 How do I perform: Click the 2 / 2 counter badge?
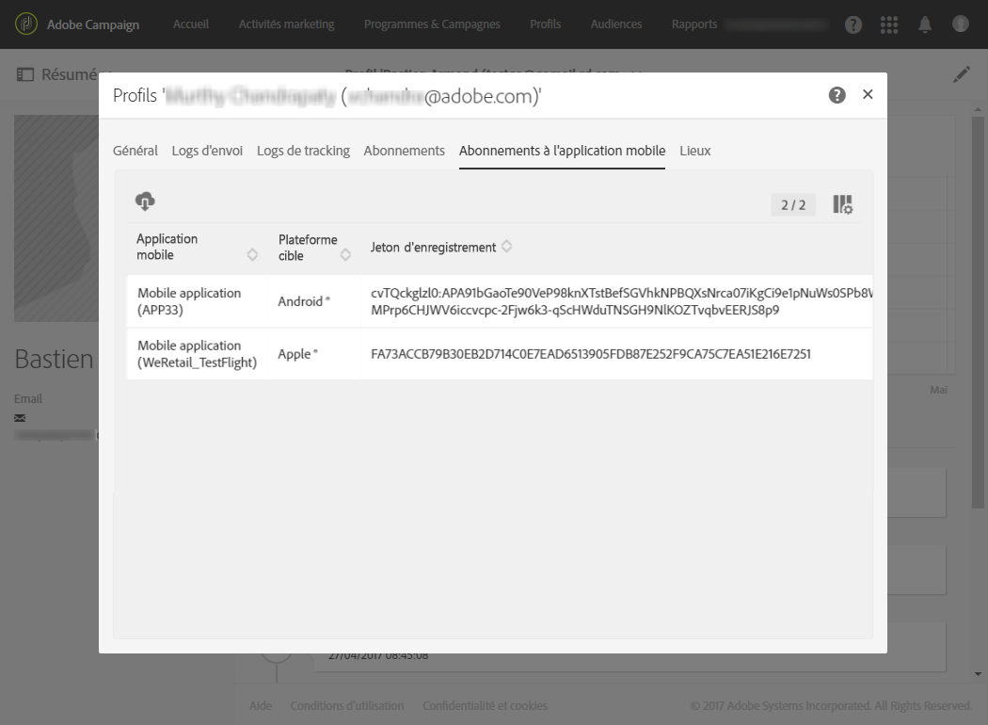pos(793,205)
